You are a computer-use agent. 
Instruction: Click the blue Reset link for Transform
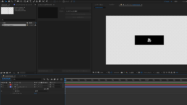(35, 93)
